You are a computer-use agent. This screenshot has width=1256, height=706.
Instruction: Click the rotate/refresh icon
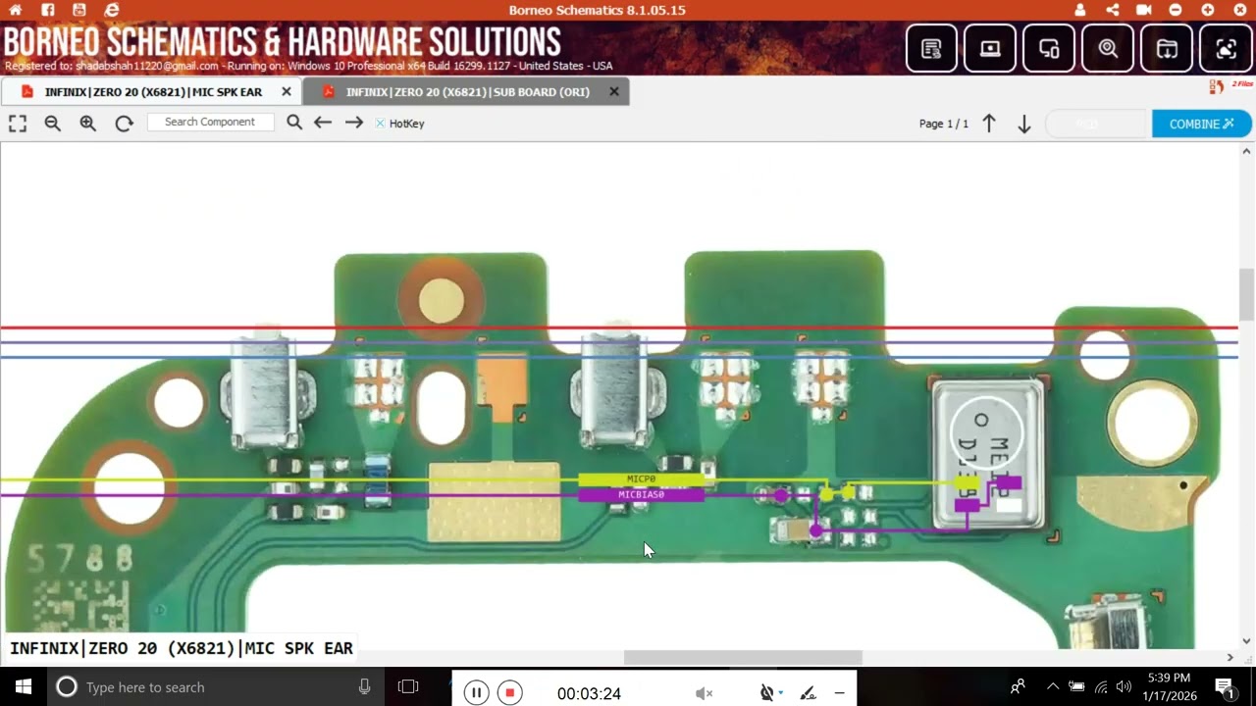124,124
